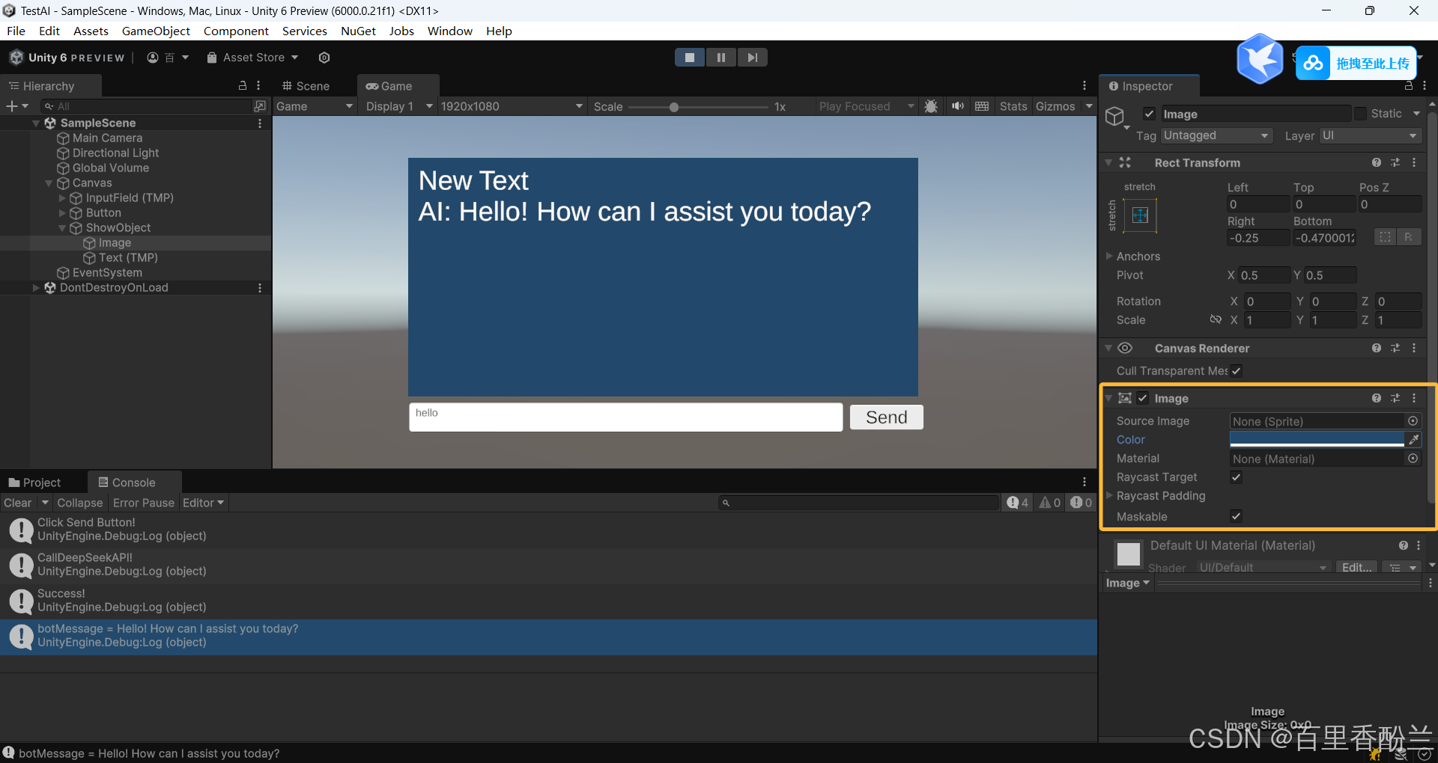Open the Tag dropdown showing Untagged
This screenshot has width=1438, height=763.
[1216, 135]
